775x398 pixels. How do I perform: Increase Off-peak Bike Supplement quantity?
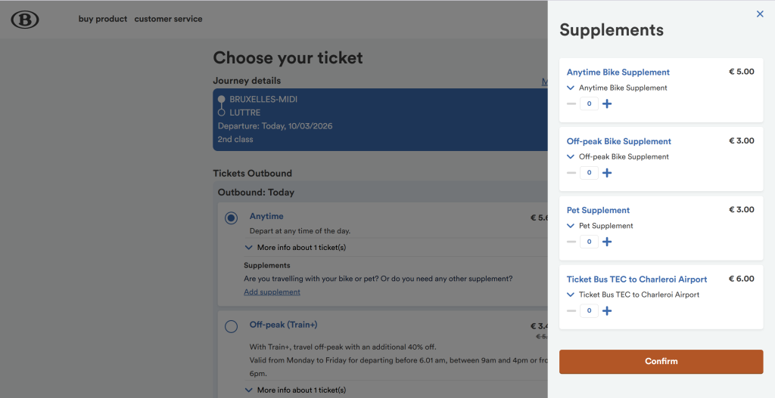(607, 173)
